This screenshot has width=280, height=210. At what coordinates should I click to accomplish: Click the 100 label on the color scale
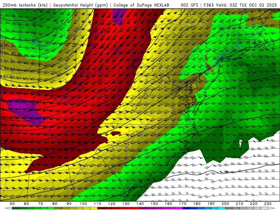[83, 204]
